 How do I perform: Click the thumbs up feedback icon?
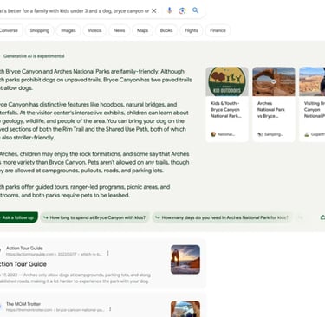(322, 217)
